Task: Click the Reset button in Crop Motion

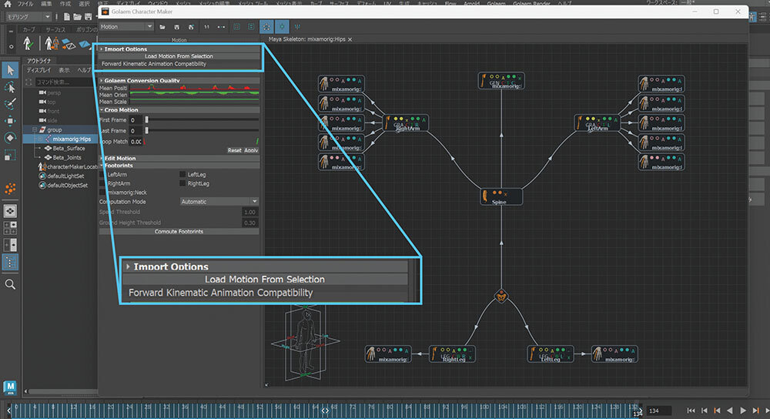Action: 234,150
